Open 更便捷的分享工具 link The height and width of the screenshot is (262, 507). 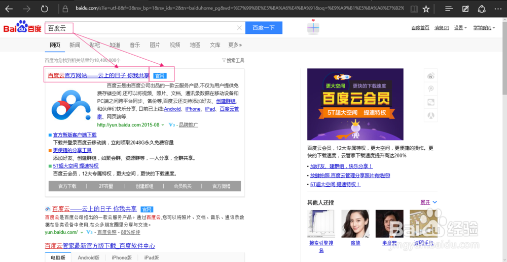point(73,150)
